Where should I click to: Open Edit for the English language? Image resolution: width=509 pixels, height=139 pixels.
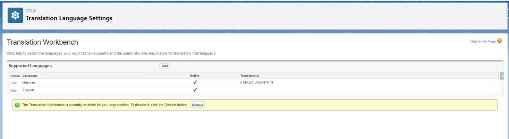click(13, 90)
